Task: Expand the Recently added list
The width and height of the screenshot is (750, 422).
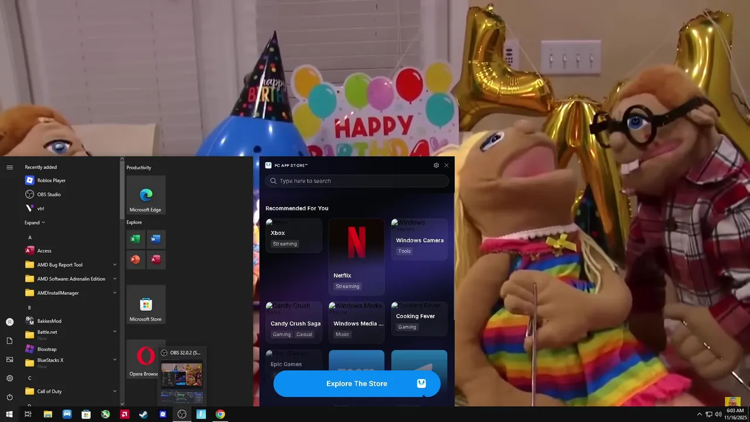Action: tap(35, 223)
